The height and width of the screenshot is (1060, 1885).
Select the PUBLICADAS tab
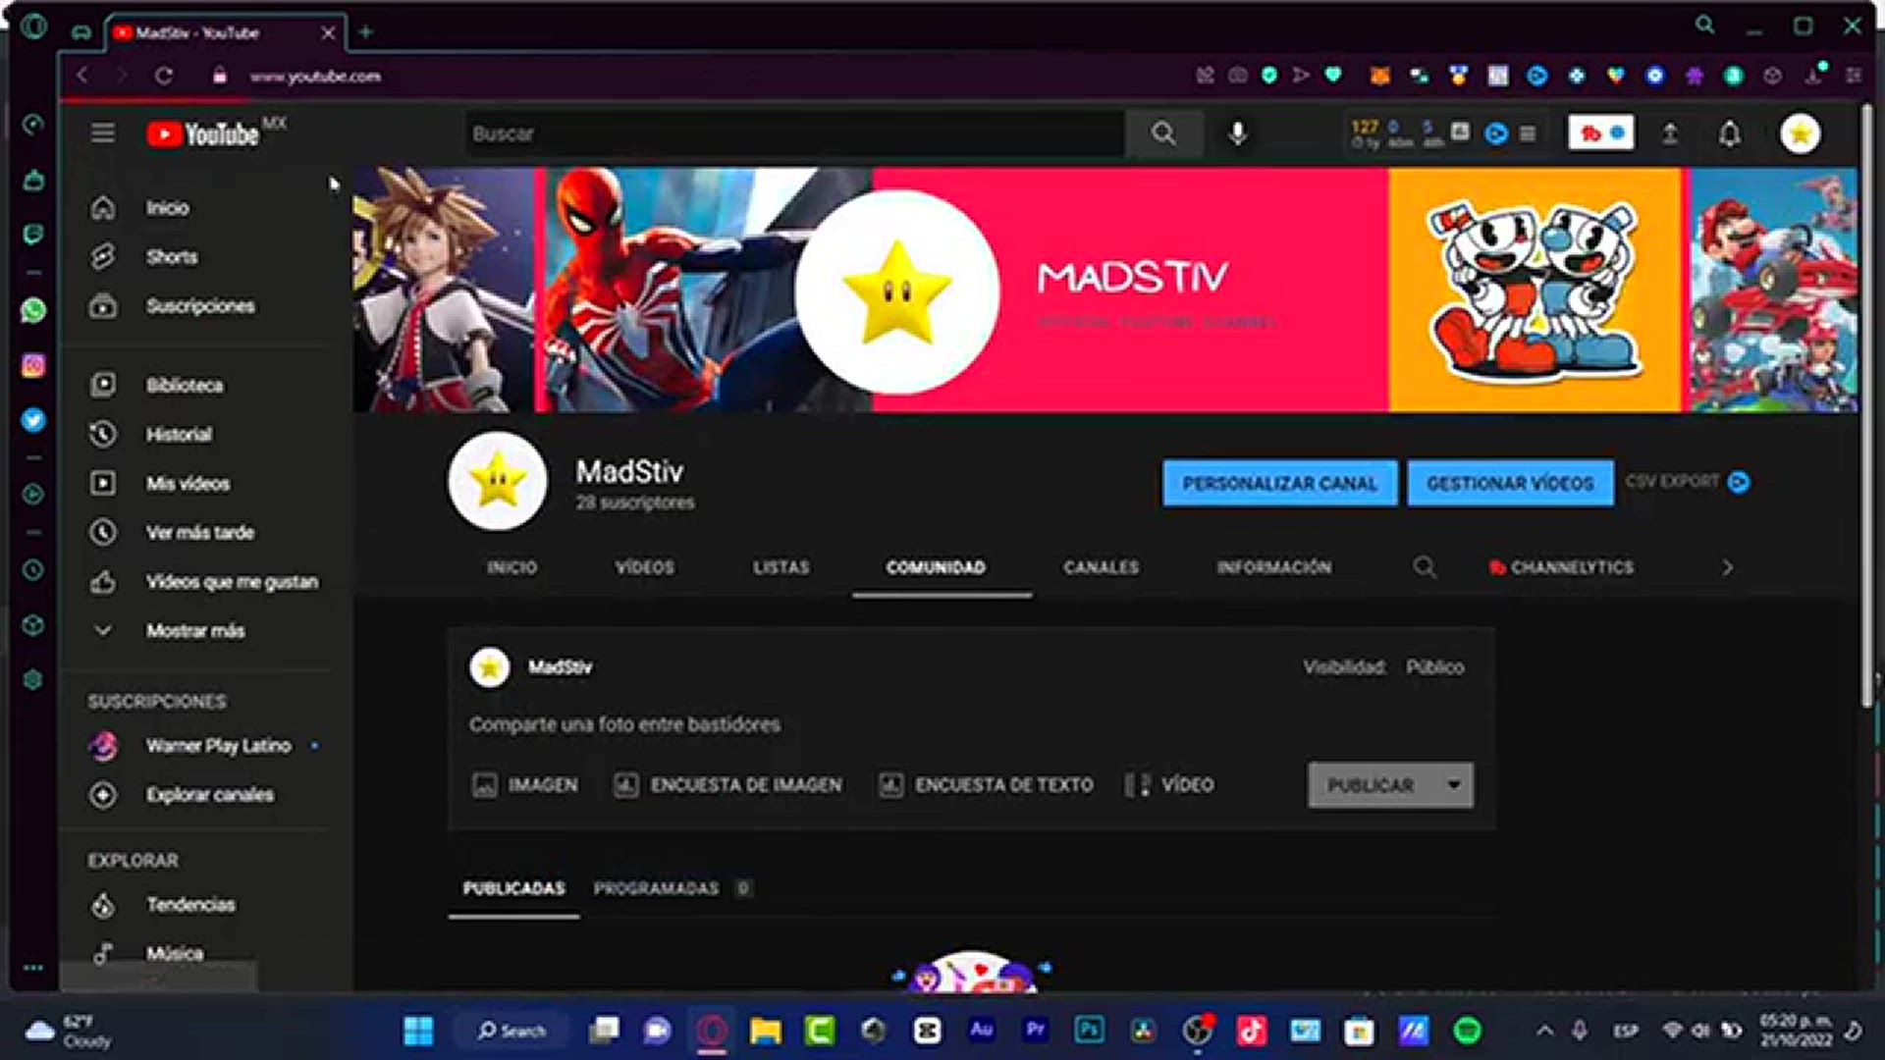tap(514, 888)
